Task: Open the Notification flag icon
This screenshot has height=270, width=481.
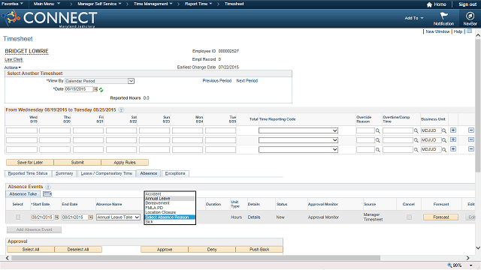Action: click(443, 16)
